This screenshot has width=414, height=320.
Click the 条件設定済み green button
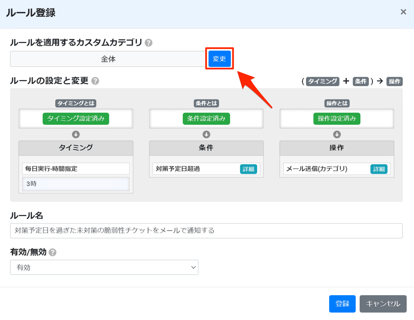[x=206, y=119]
